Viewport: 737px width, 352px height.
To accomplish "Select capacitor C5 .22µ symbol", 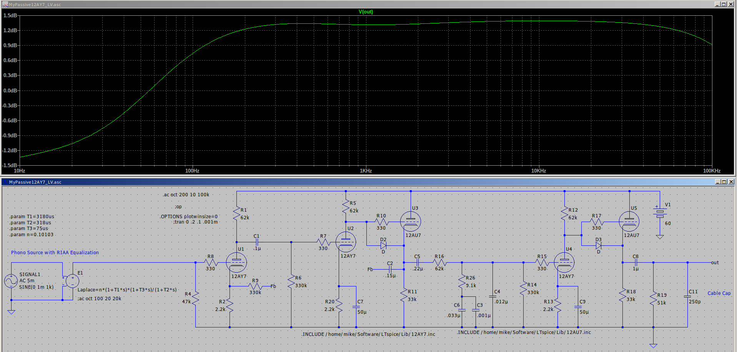I will point(418,263).
